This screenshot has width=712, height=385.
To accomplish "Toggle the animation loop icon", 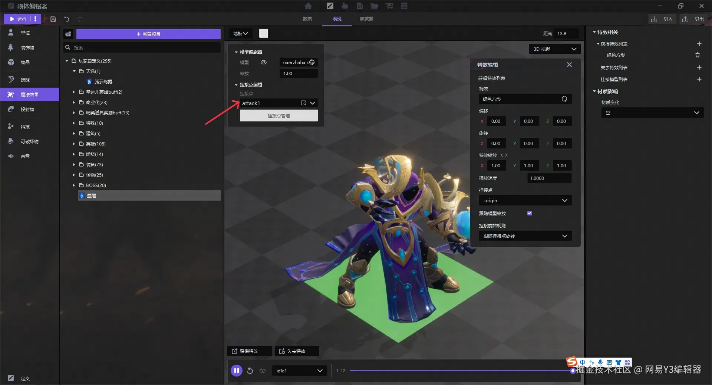I will click(263, 371).
